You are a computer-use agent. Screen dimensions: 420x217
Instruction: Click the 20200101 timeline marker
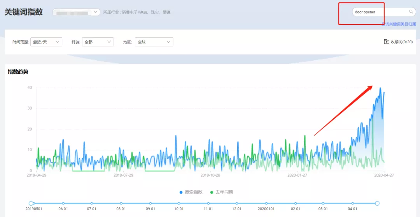pyautogui.click(x=266, y=203)
